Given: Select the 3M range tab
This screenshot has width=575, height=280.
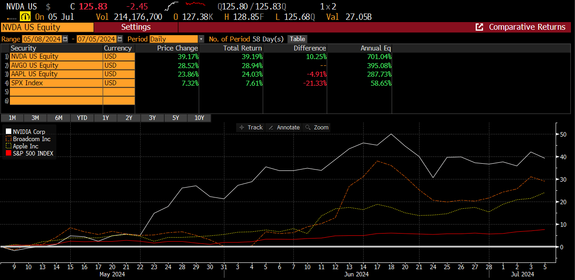Looking at the screenshot, I should (x=35, y=118).
